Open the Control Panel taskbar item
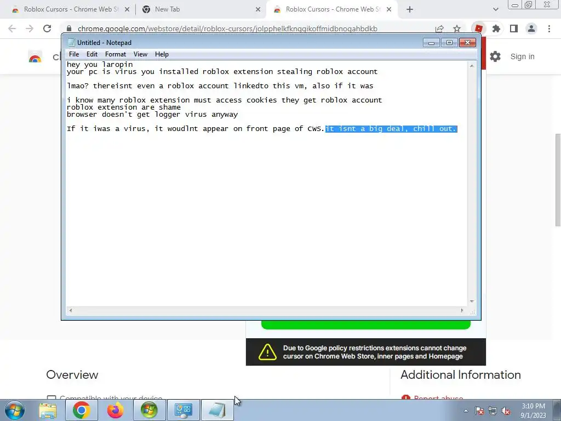 pos(183,410)
